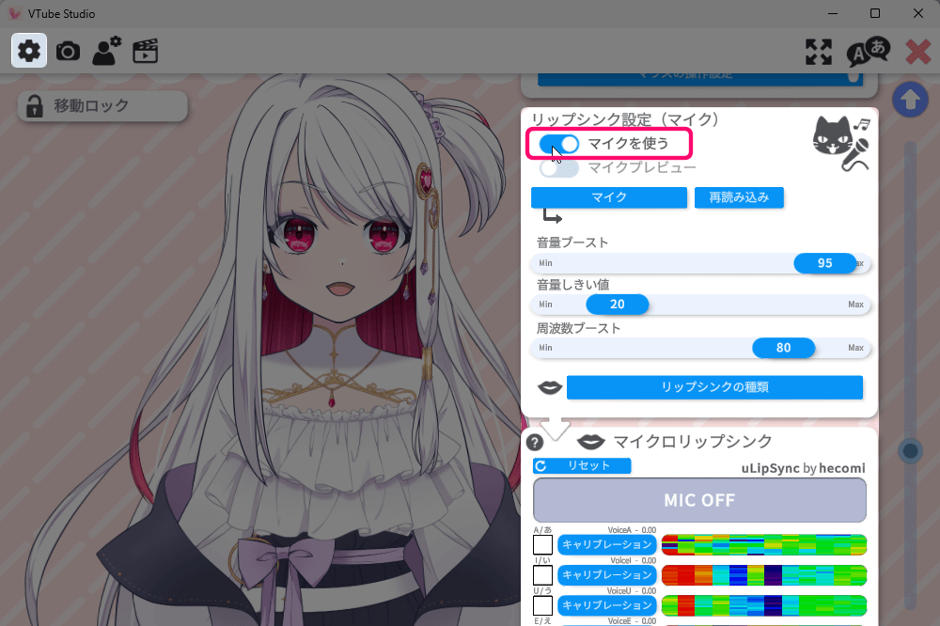Screen dimensions: 940x626
Task: Click the 移動ロック lock button
Action: click(102, 106)
